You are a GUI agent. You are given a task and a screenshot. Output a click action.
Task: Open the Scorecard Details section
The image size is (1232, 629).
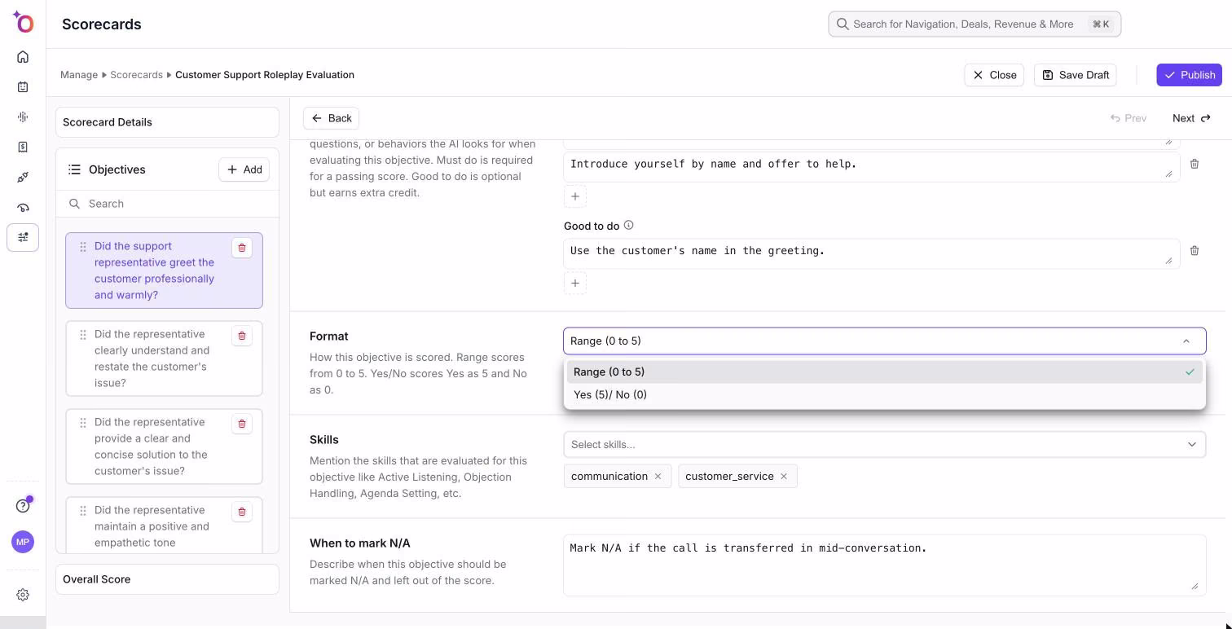pyautogui.click(x=167, y=122)
